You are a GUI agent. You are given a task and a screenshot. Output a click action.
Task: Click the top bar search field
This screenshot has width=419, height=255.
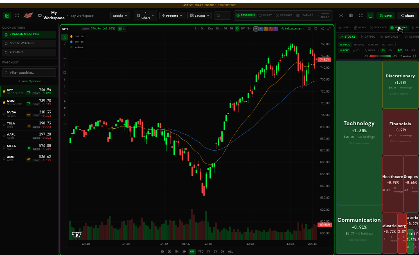222,16
